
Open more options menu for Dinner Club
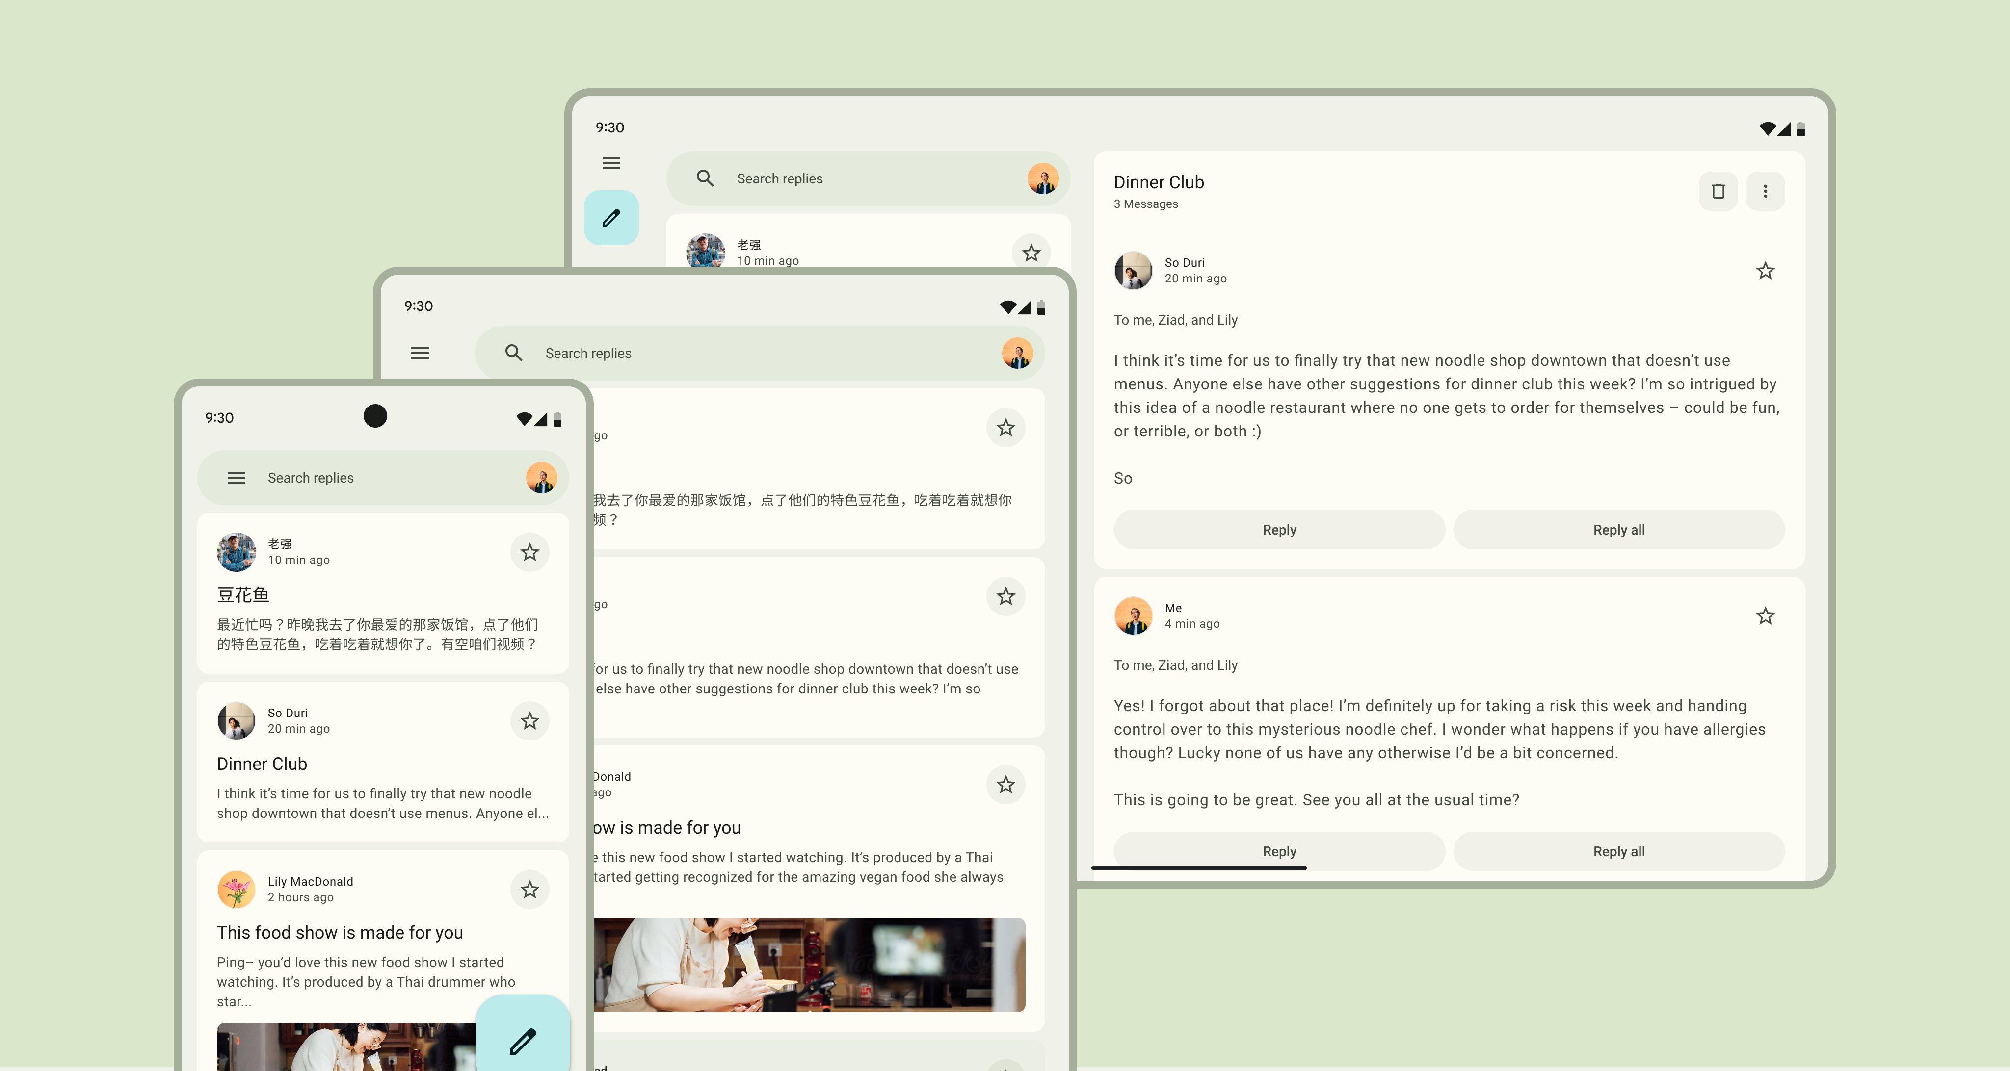pyautogui.click(x=1765, y=191)
